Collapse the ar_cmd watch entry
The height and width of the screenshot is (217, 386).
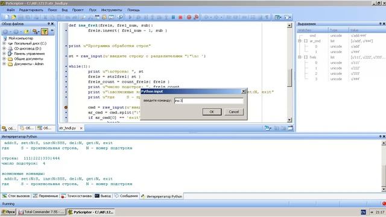(300, 41)
